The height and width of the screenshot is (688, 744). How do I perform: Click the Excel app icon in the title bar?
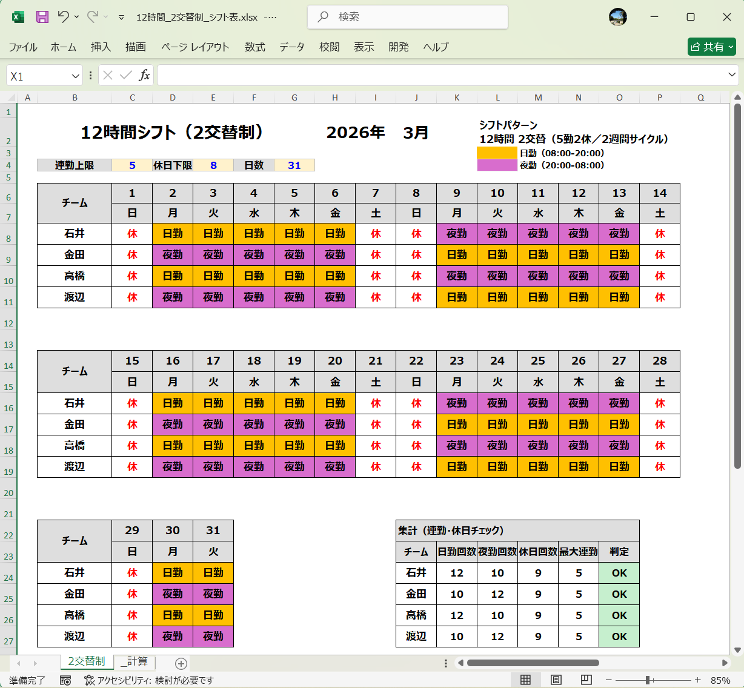pos(16,17)
